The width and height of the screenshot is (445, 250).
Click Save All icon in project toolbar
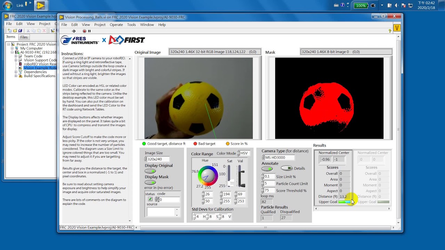point(20,31)
